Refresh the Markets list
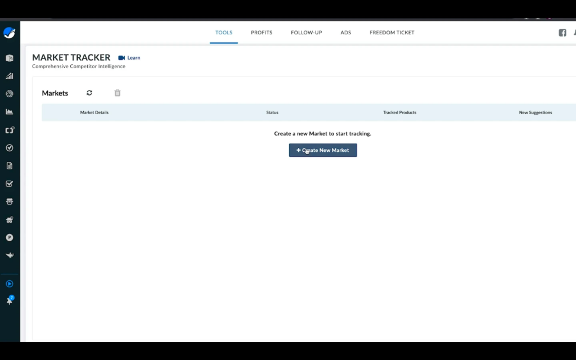The height and width of the screenshot is (360, 576). tap(89, 93)
